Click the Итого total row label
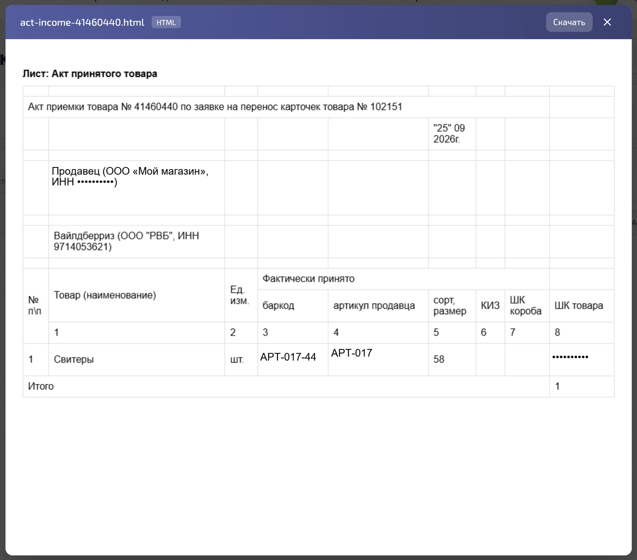 point(41,386)
